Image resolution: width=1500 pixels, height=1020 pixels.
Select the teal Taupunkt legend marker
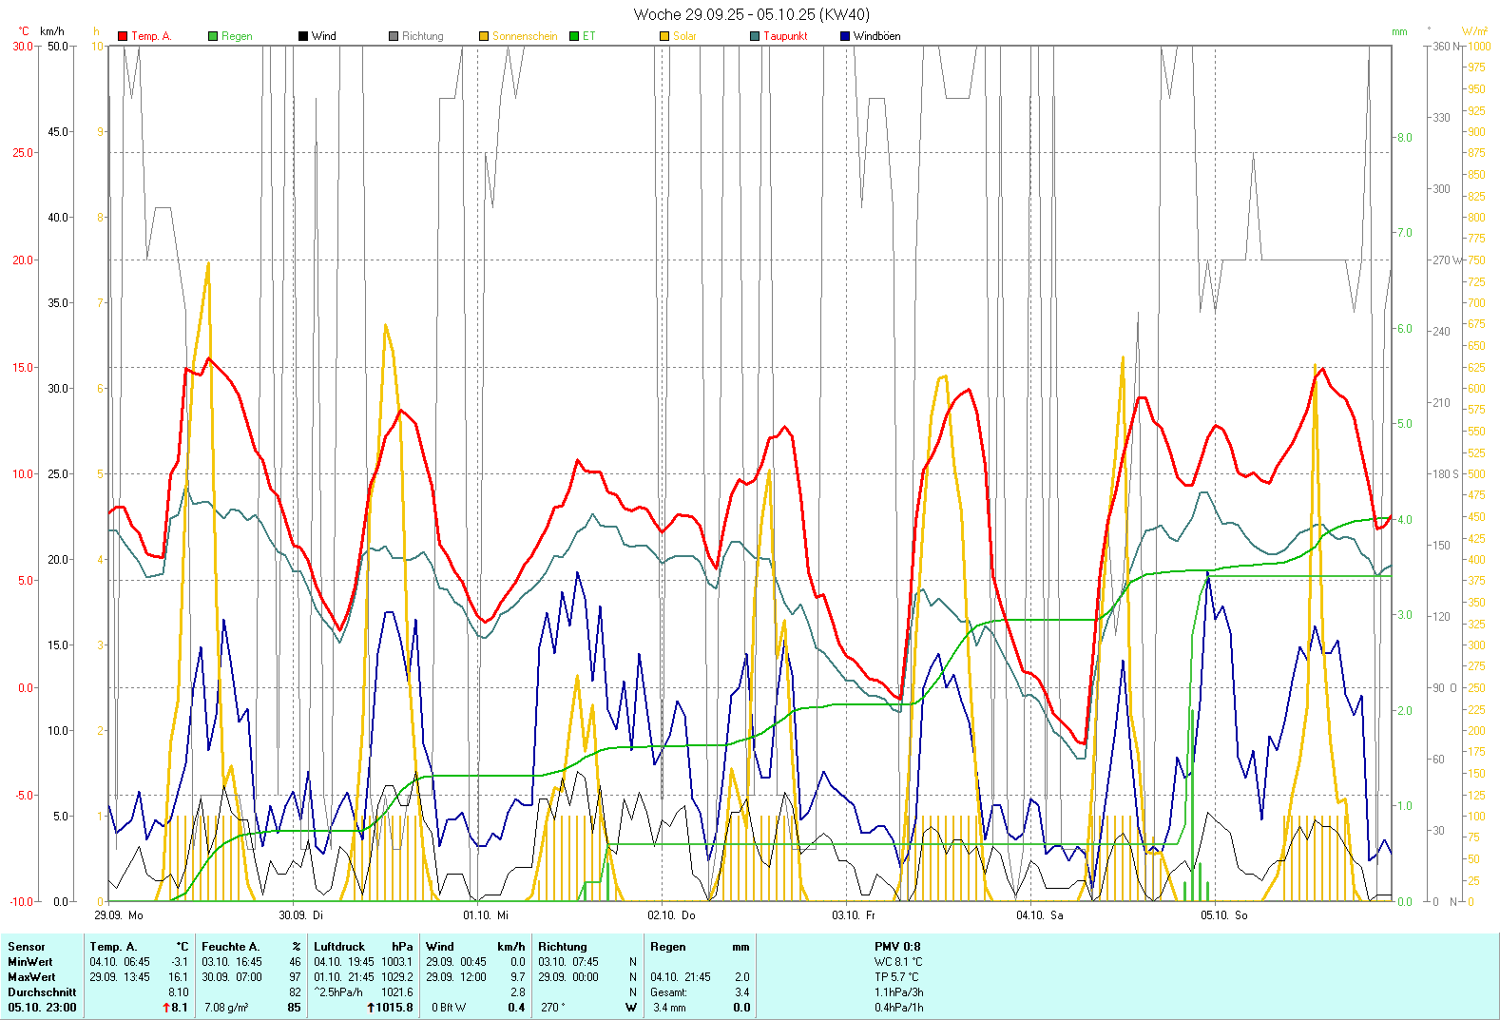[x=755, y=36]
